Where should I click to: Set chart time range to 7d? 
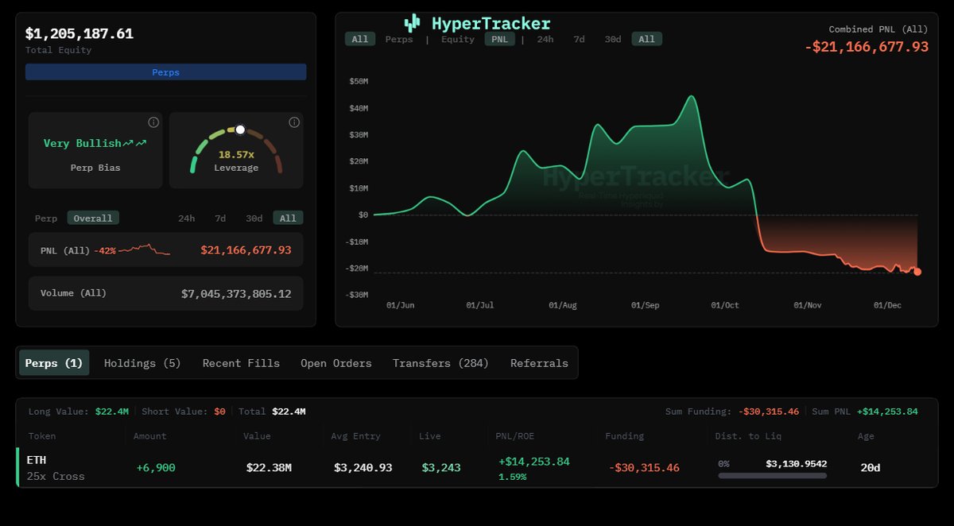pos(579,39)
